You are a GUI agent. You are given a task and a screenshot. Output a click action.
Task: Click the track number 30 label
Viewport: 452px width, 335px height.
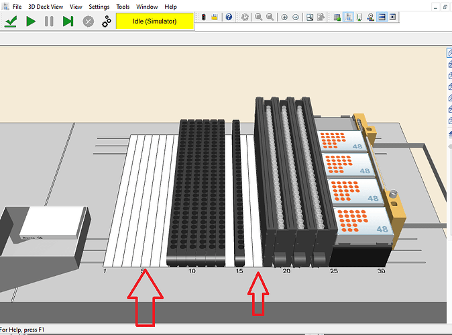click(x=381, y=271)
